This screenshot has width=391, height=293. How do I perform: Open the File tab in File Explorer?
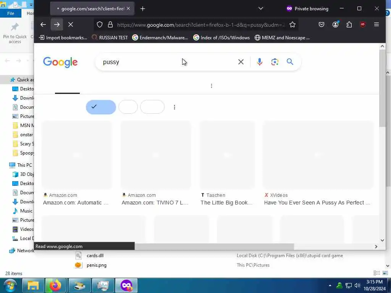click(10, 13)
